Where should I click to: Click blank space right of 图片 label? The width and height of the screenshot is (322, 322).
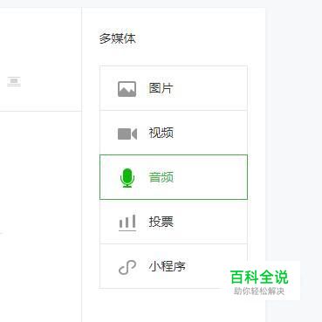(x=209, y=88)
